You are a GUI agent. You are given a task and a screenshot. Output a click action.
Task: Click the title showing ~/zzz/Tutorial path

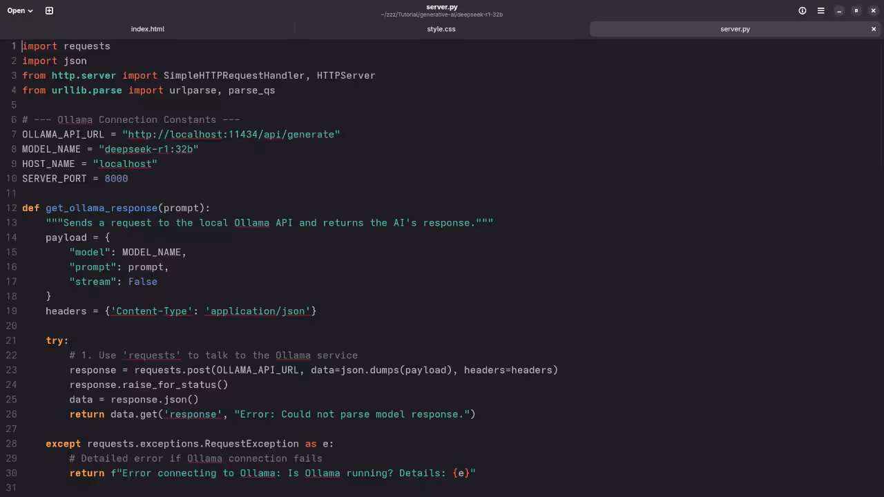441,14
